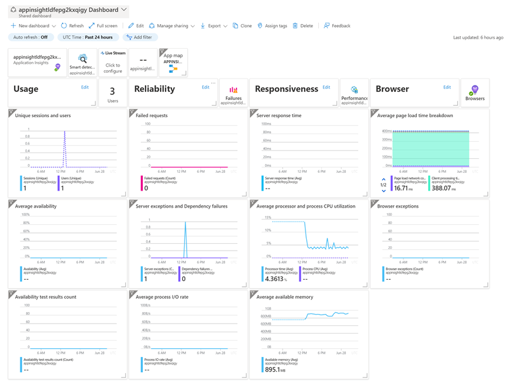Screen dimensions: 506x383
Task: Click the Export download icon
Action: (202, 25)
